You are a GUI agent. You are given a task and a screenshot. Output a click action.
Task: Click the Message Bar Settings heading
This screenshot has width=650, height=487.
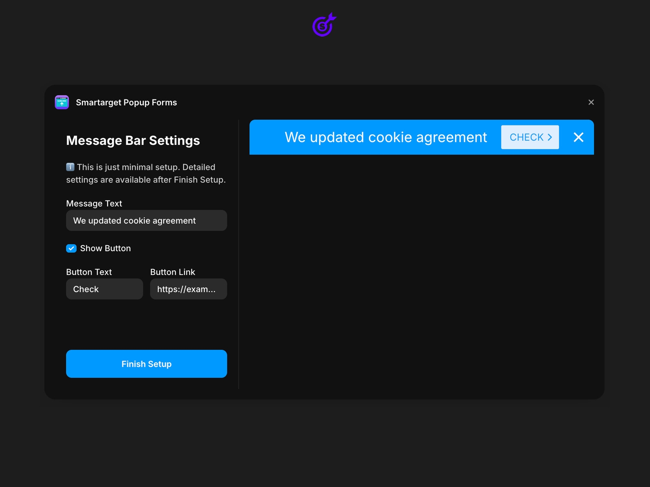(x=133, y=140)
